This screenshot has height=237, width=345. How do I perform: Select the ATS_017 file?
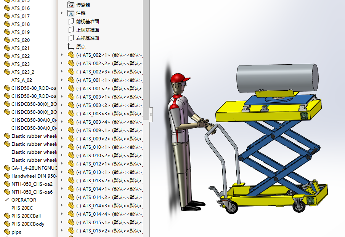point(21,16)
